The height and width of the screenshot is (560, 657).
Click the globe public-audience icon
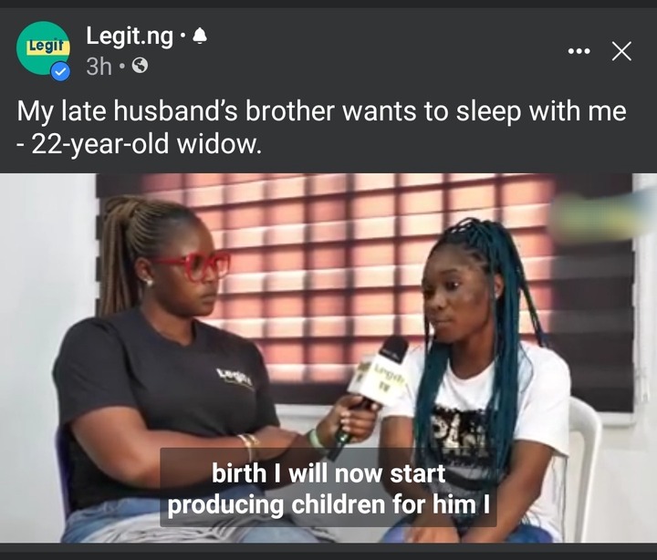tap(140, 66)
